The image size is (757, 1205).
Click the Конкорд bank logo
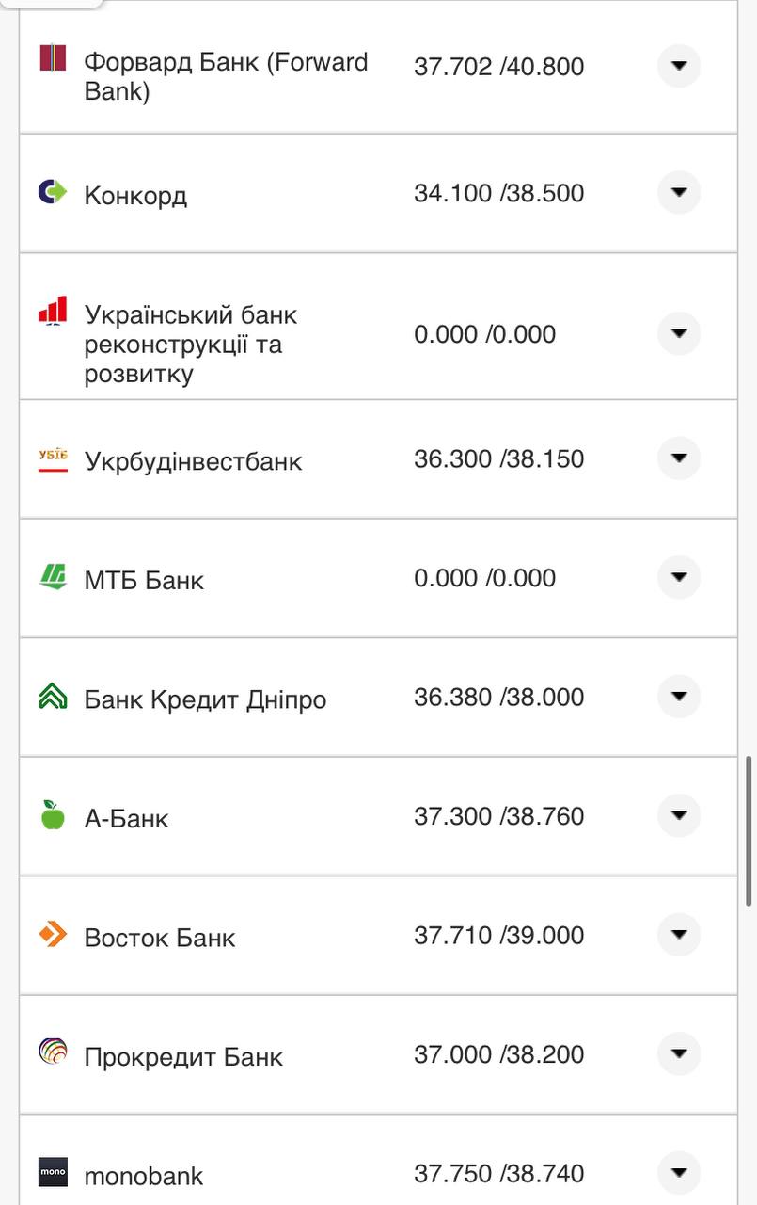pos(52,193)
